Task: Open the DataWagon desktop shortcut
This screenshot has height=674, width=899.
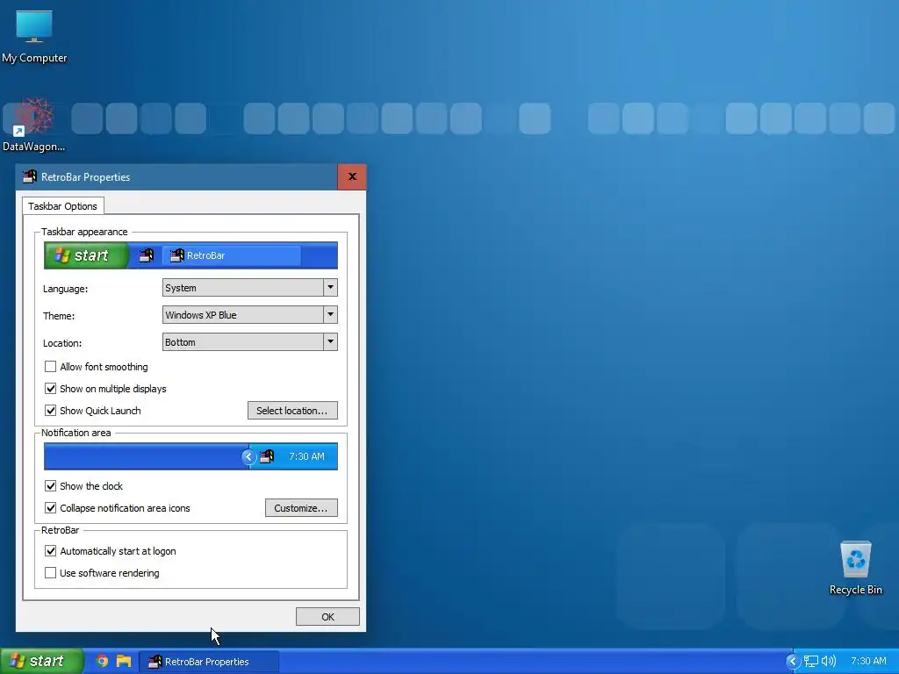Action: pos(34,125)
